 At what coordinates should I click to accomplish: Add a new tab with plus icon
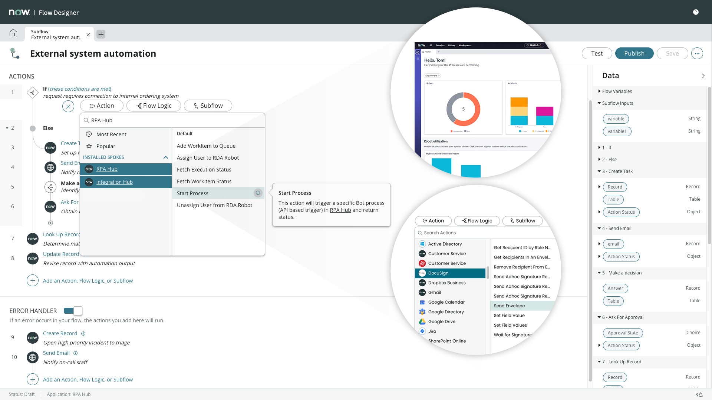101,34
